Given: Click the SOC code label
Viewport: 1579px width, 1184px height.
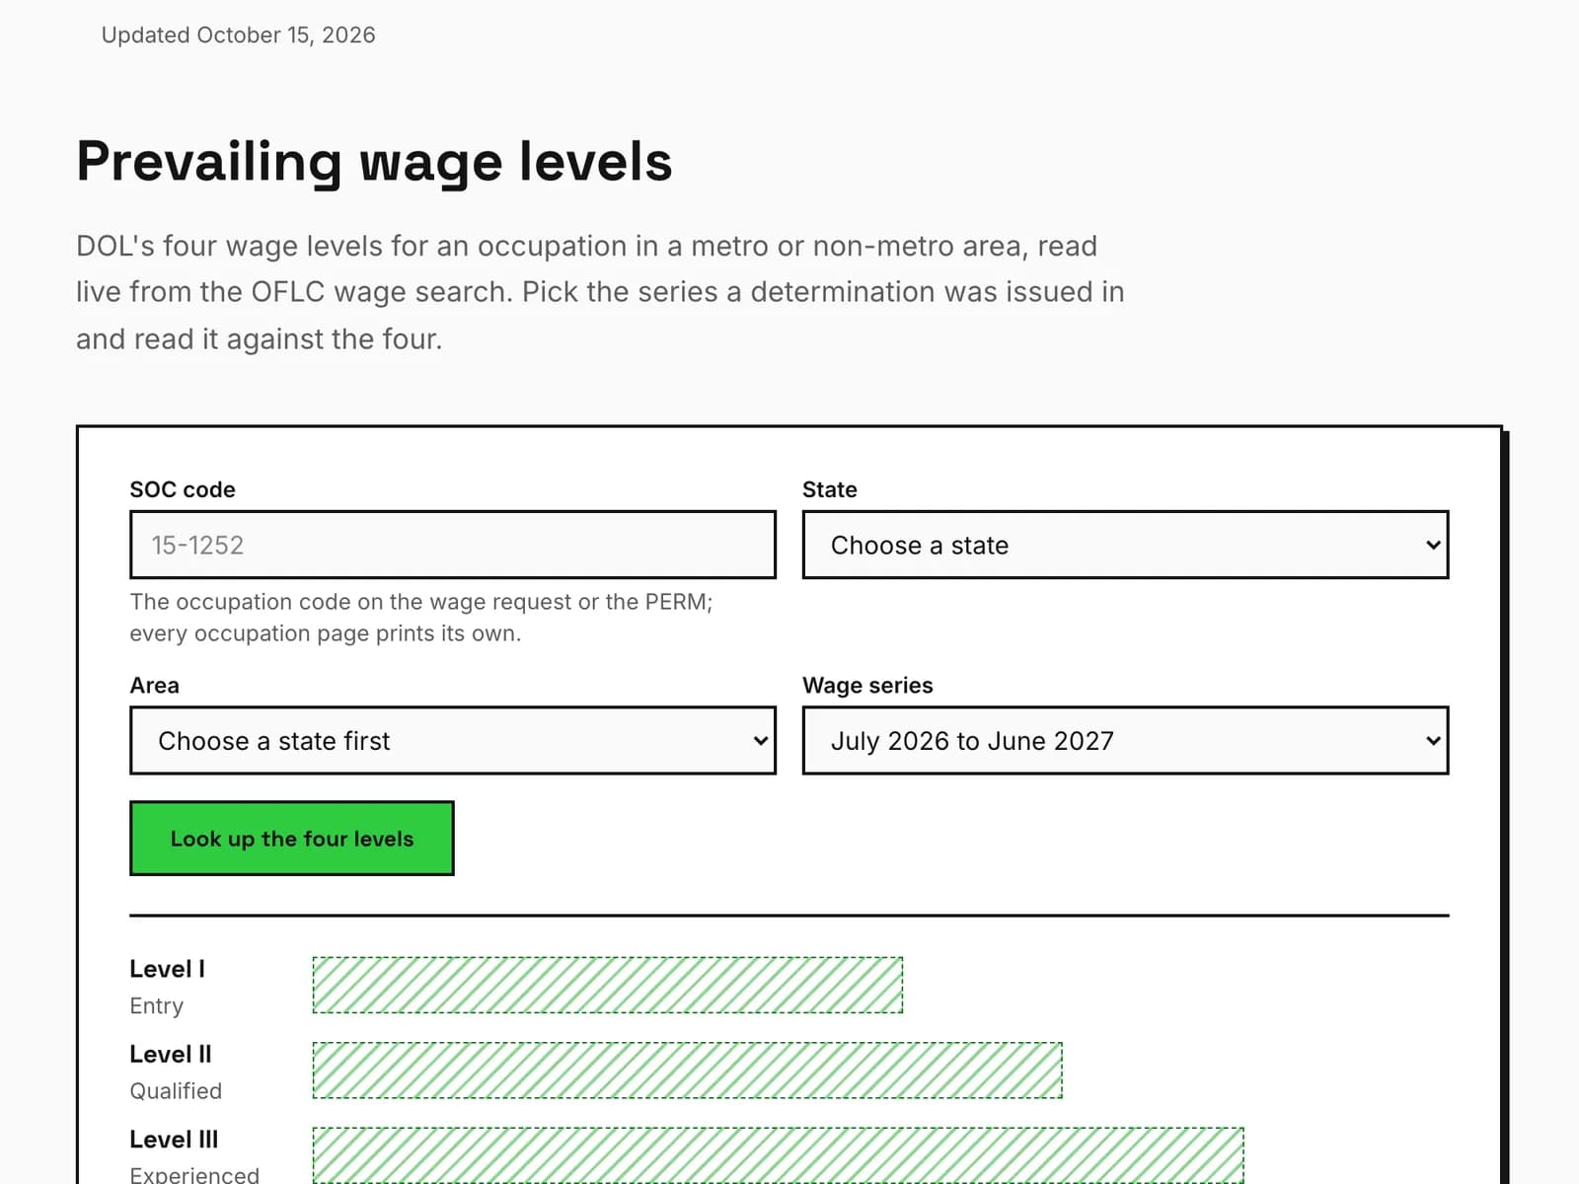Looking at the screenshot, I should pos(183,489).
